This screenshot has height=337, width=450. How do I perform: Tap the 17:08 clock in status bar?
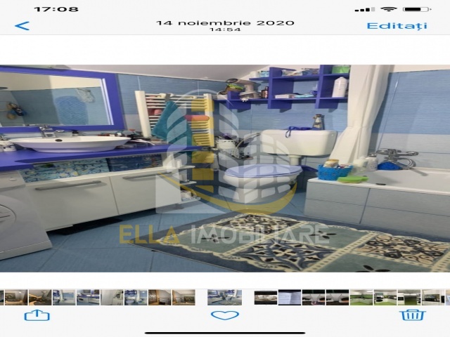tap(56, 9)
